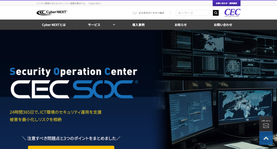Screen dimensions: 277x149
Task: Expand the サービス menu chevron
Action: (114, 25)
